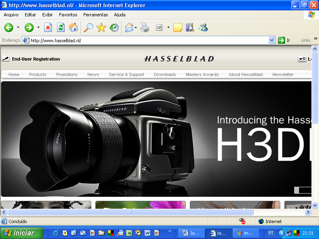Screen dimensions: 319x239
Task: Open the Edit with Word dropdown arrow
Action: (x=168, y=27)
